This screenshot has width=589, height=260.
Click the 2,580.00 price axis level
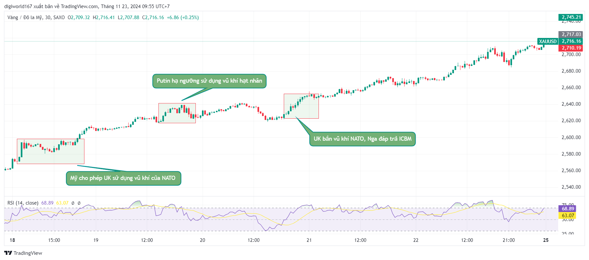[x=571, y=154]
